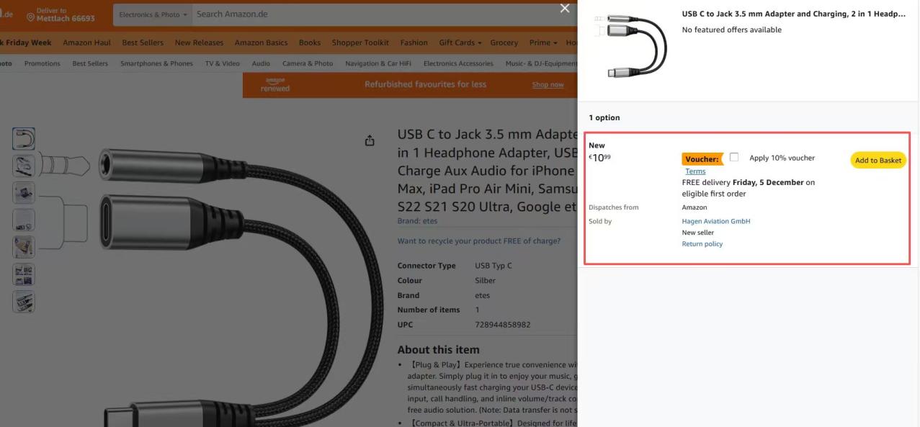Open Smartphones & Phones category tab
Viewport: 920px width, 427px height.
point(156,63)
